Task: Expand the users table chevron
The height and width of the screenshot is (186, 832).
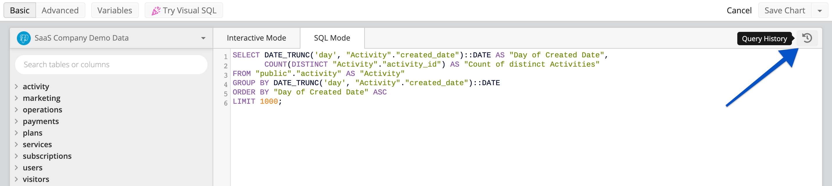Action: click(x=16, y=168)
